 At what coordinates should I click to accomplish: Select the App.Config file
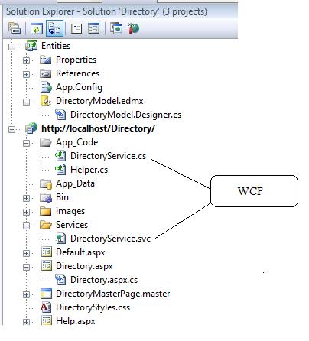point(79,87)
